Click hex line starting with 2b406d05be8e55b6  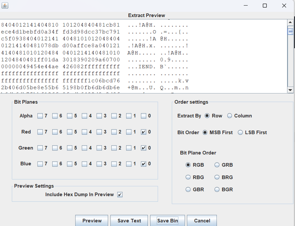click(95, 88)
